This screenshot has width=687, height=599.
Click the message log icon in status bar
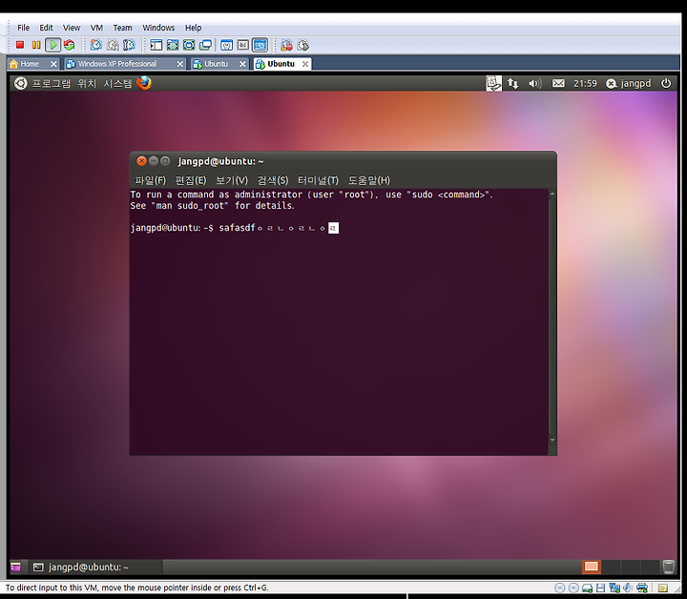coord(663,589)
